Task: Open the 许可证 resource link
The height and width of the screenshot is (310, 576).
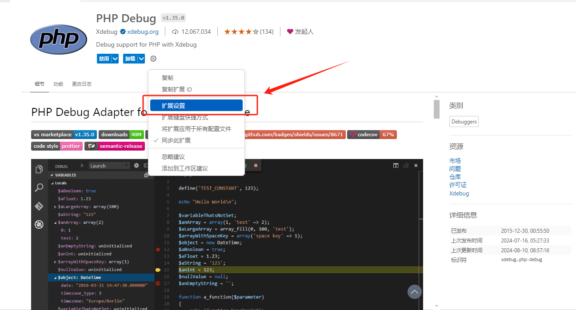Action: click(458, 185)
